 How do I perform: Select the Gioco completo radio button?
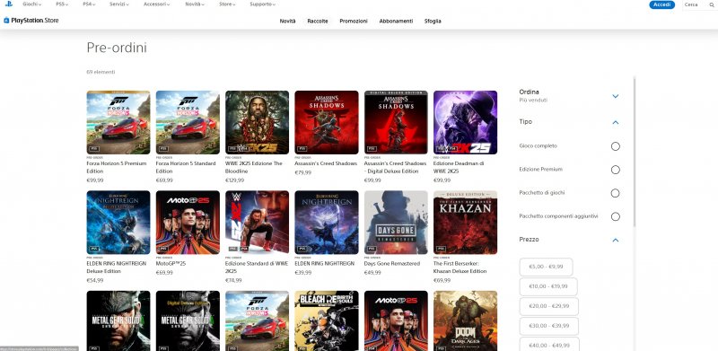(x=616, y=146)
